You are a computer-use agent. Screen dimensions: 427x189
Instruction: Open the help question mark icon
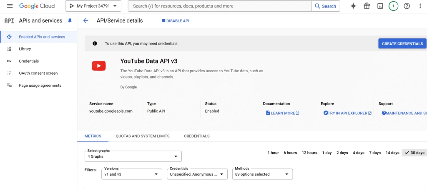pos(407,6)
